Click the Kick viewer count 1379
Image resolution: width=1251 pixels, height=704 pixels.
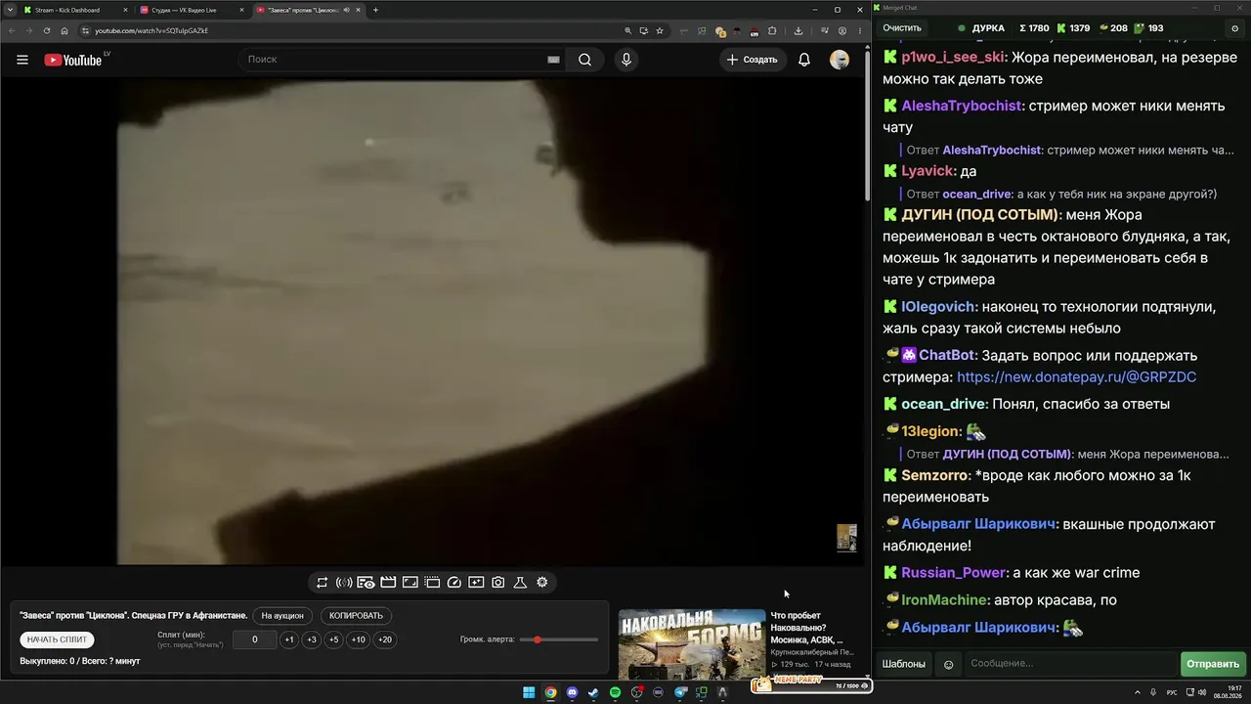pyautogui.click(x=1071, y=28)
